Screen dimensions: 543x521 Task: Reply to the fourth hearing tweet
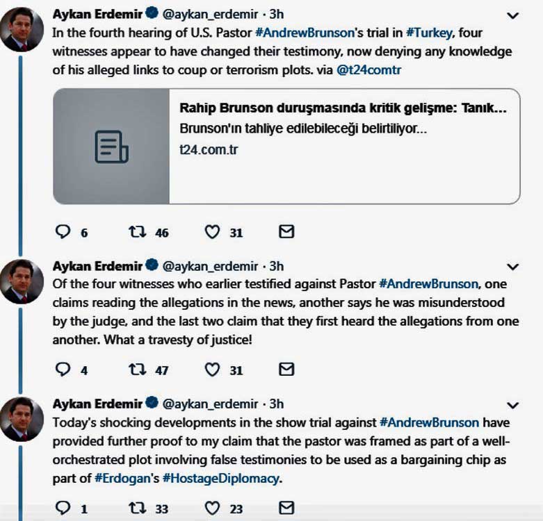[x=63, y=233]
